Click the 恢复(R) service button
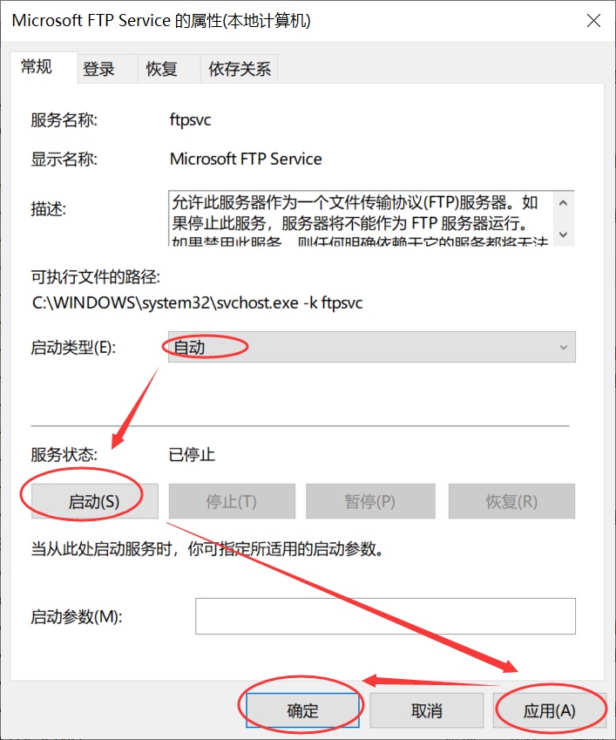 click(x=511, y=501)
